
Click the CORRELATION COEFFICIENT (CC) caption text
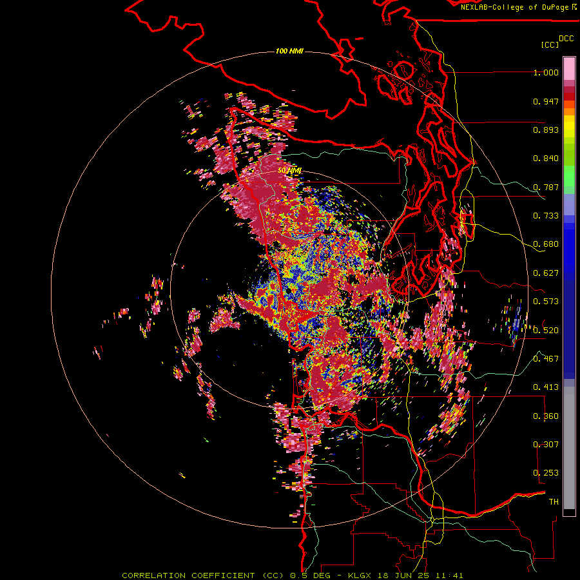coord(203,575)
